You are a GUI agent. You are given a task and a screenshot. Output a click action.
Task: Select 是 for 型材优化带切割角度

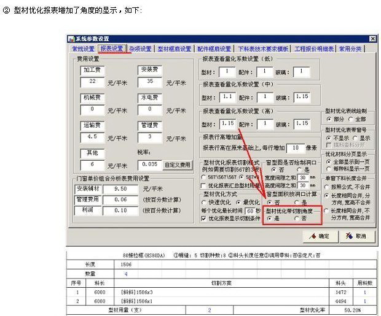tap(270, 218)
